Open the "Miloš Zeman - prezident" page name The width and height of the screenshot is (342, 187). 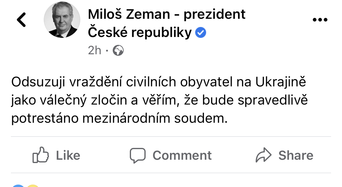coord(167,14)
